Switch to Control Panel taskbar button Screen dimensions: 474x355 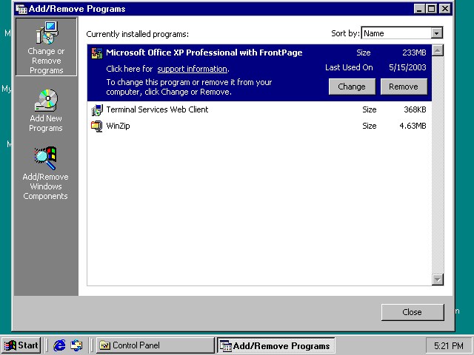[x=155, y=345]
